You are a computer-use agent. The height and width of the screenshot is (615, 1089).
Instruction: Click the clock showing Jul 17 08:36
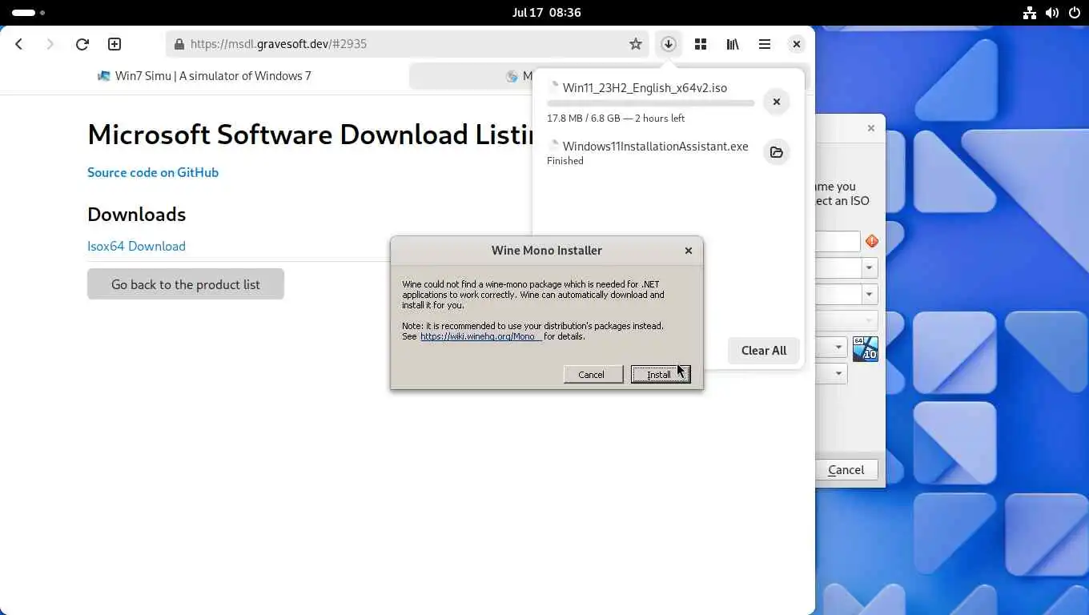click(546, 13)
